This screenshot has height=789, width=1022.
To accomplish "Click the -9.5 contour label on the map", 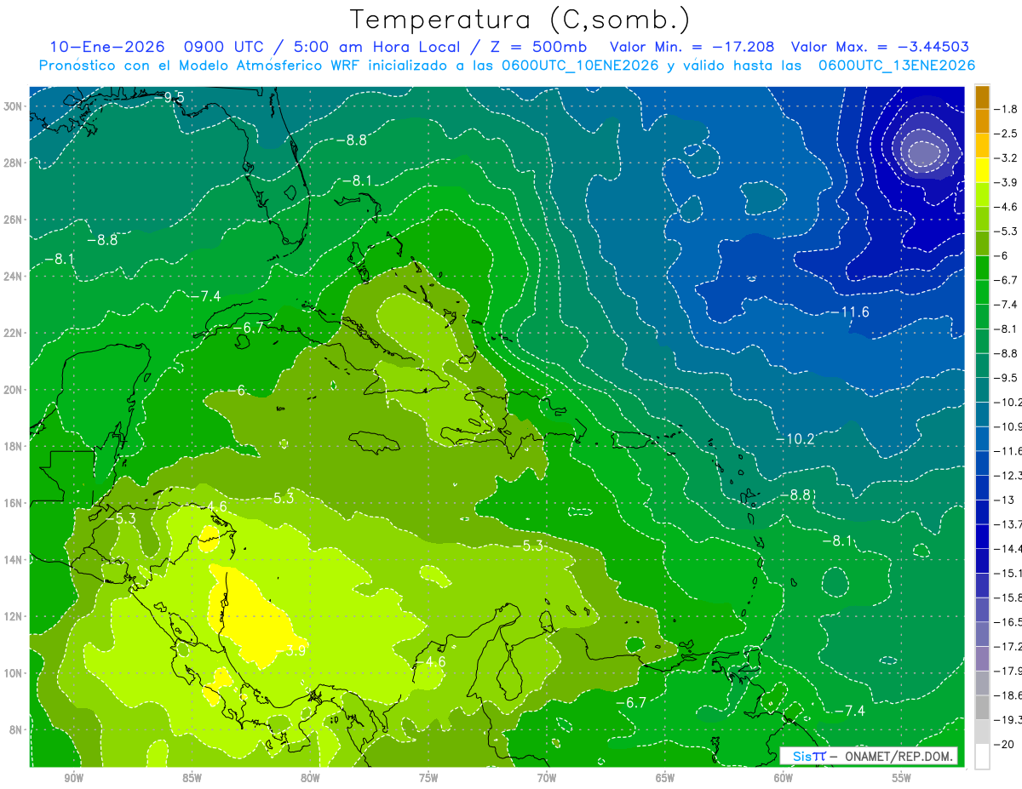I will point(169,98).
